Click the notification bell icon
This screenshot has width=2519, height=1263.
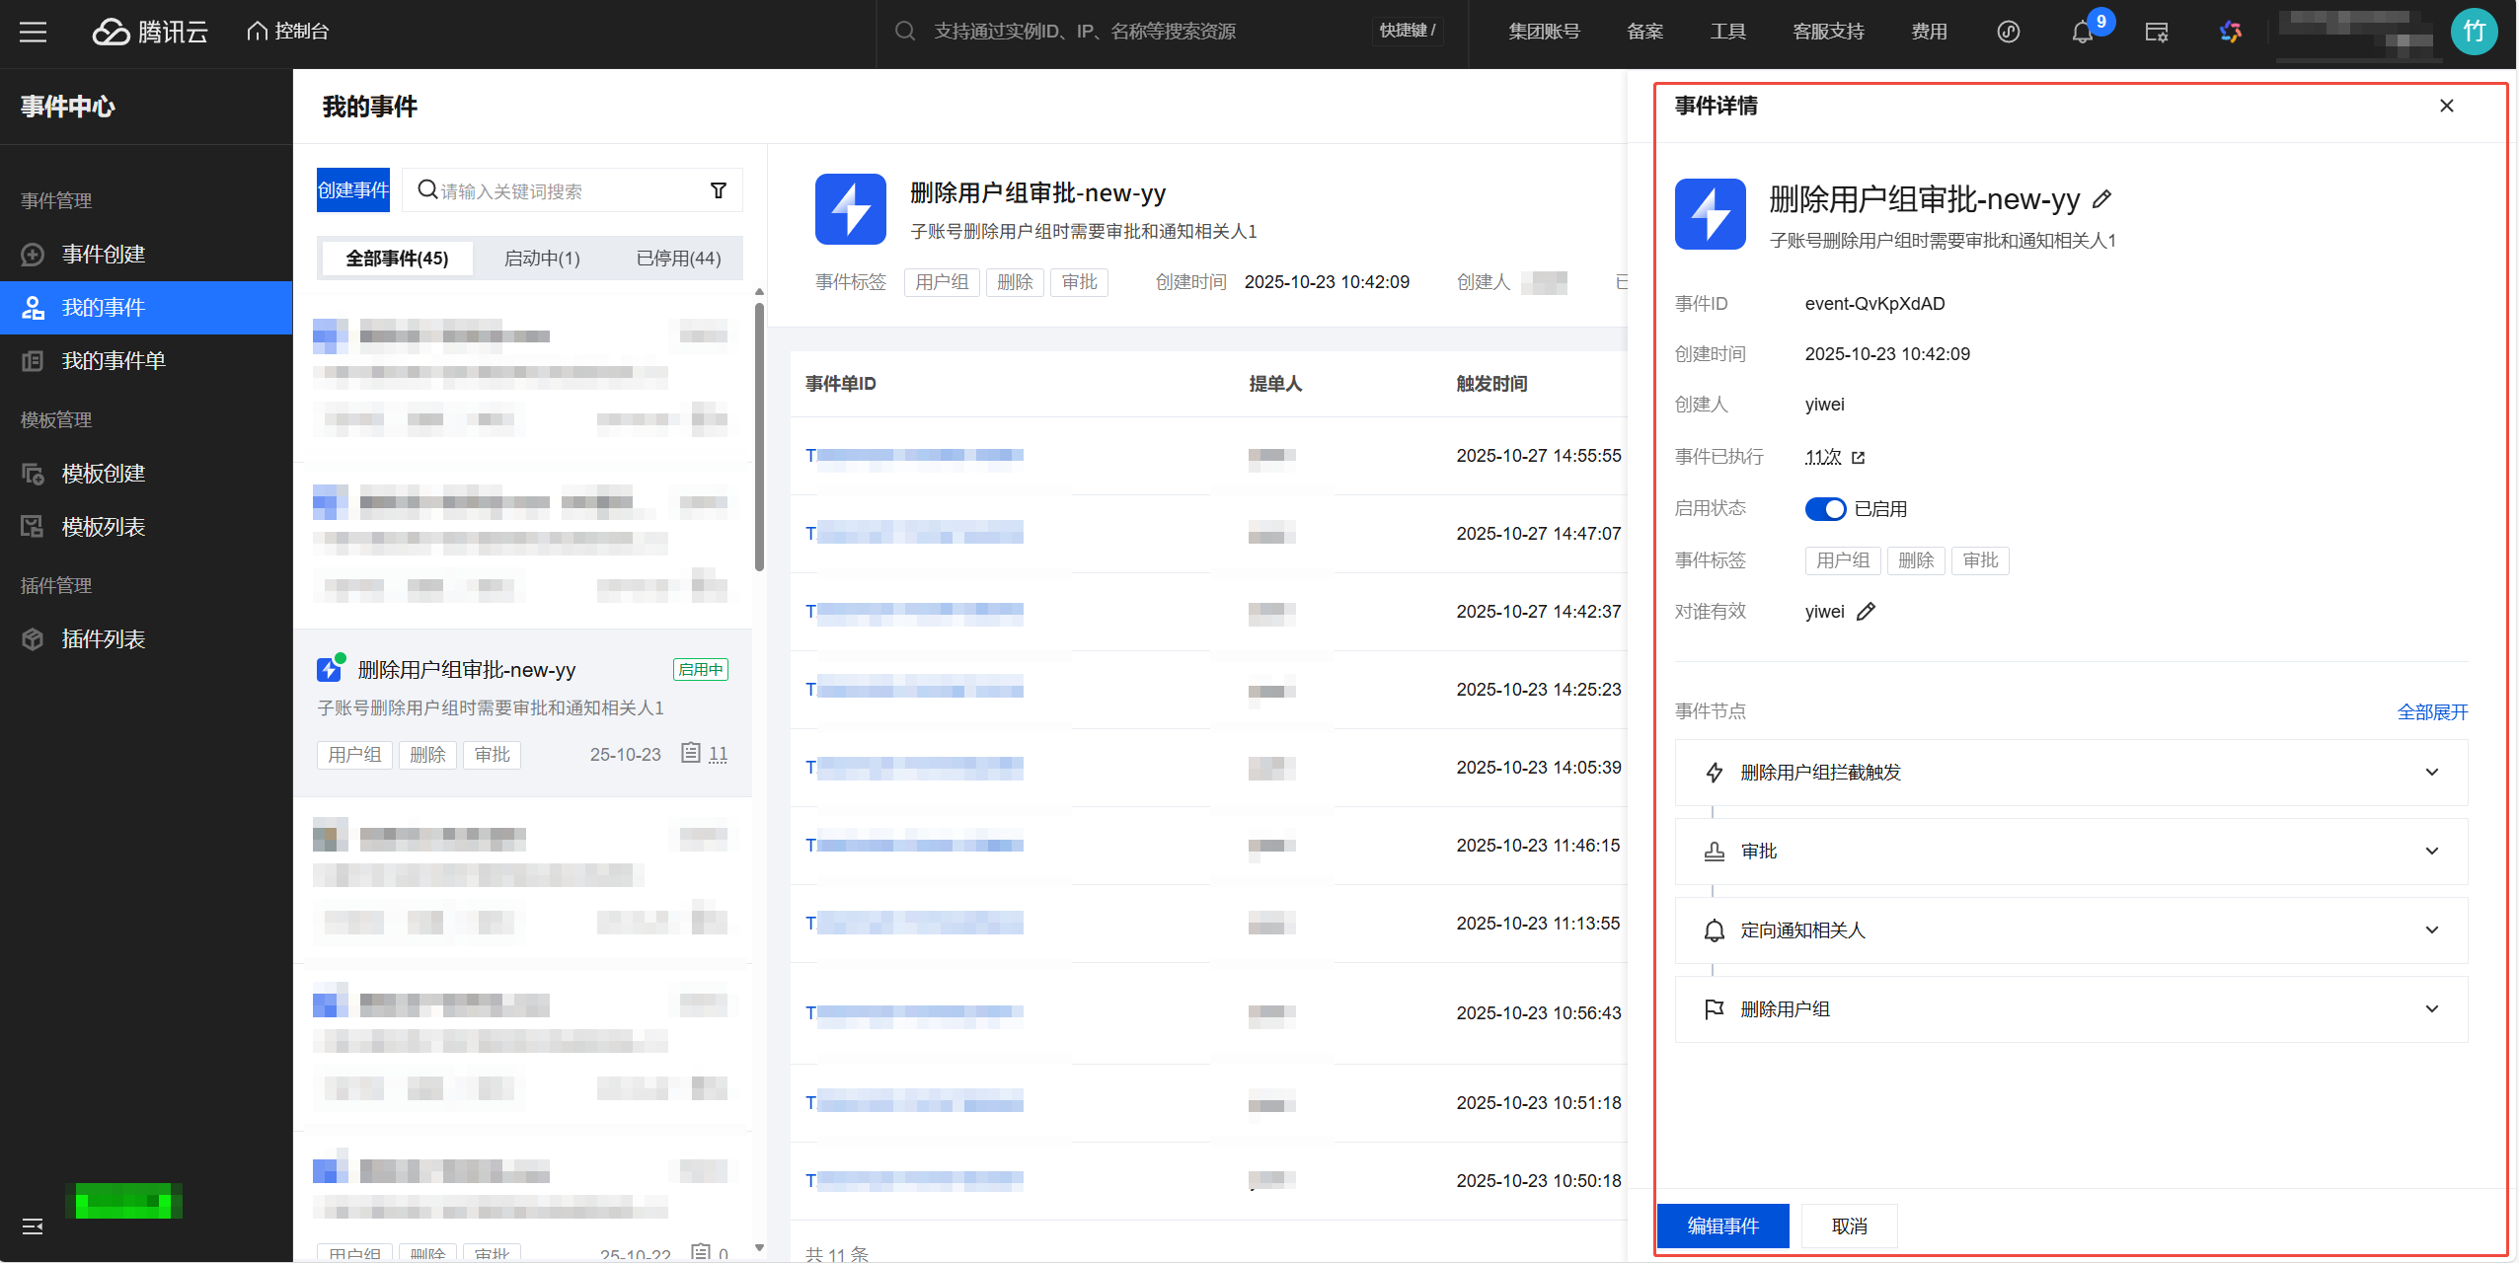(x=2082, y=33)
